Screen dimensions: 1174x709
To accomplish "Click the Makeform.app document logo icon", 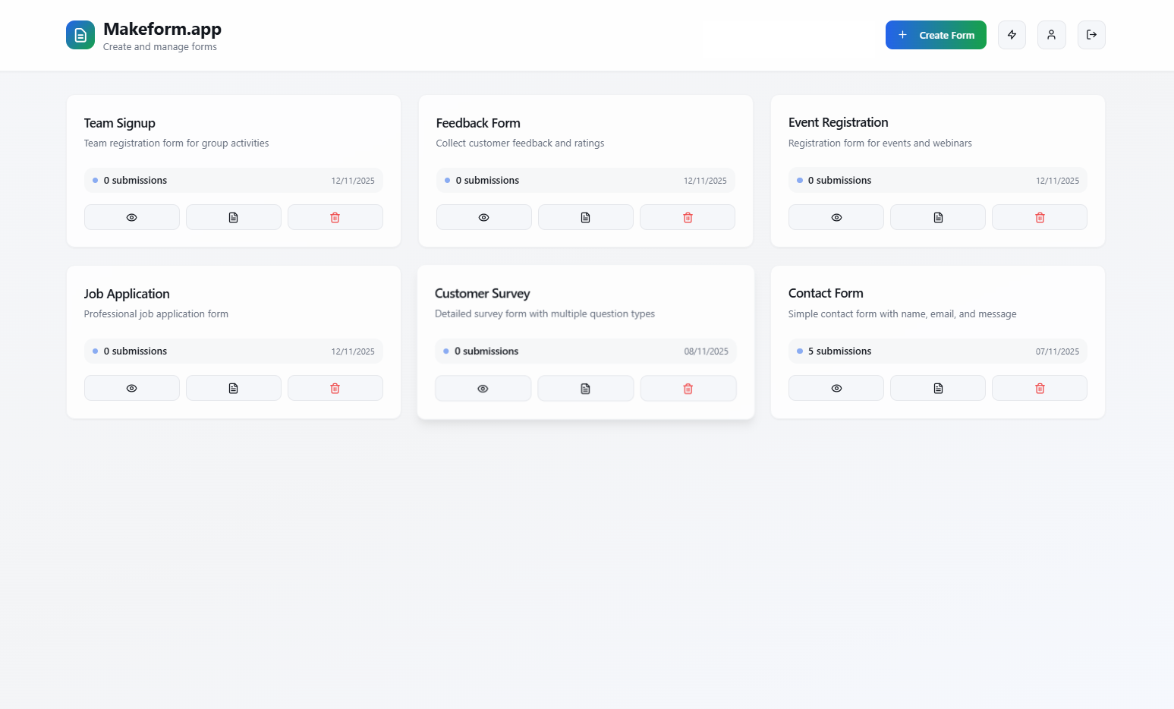I will click(x=80, y=35).
